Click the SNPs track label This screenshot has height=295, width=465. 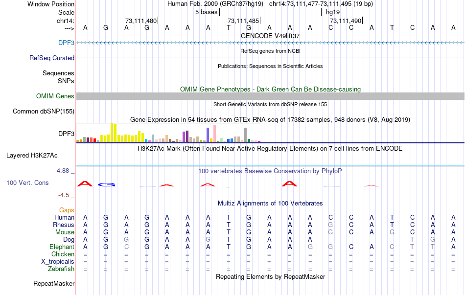66,81
